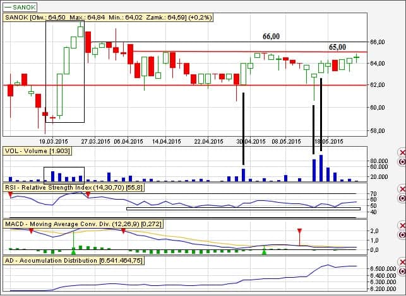The width and height of the screenshot is (406, 296).
Task: Click the tallest blue volume bar
Action: (x=321, y=168)
